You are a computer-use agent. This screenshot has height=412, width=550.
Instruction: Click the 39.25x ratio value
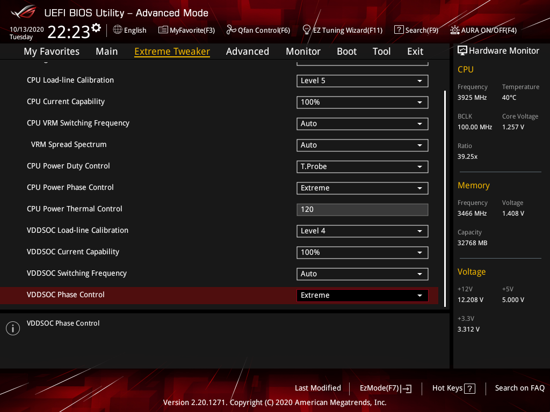point(468,157)
